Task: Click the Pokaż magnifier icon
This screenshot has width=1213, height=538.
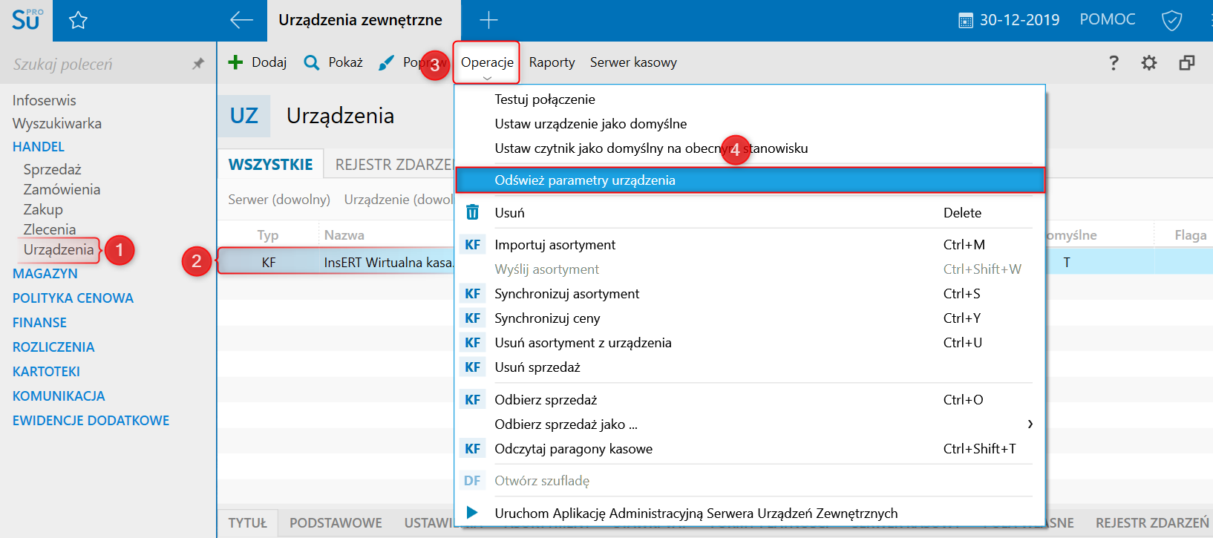Action: pos(312,62)
